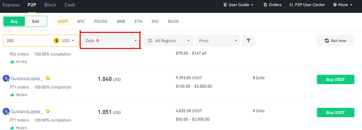The image size is (362, 130).
Task: Click the P2P User Center icon
Action: (x=291, y=5)
